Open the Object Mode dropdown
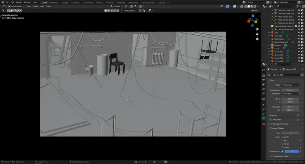Viewport: 305px width, 164px height. pyautogui.click(x=16, y=6)
